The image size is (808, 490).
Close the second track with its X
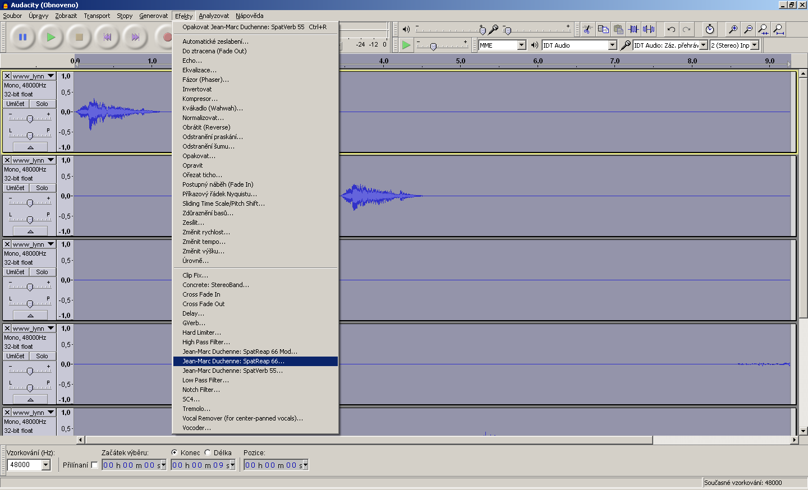point(7,160)
